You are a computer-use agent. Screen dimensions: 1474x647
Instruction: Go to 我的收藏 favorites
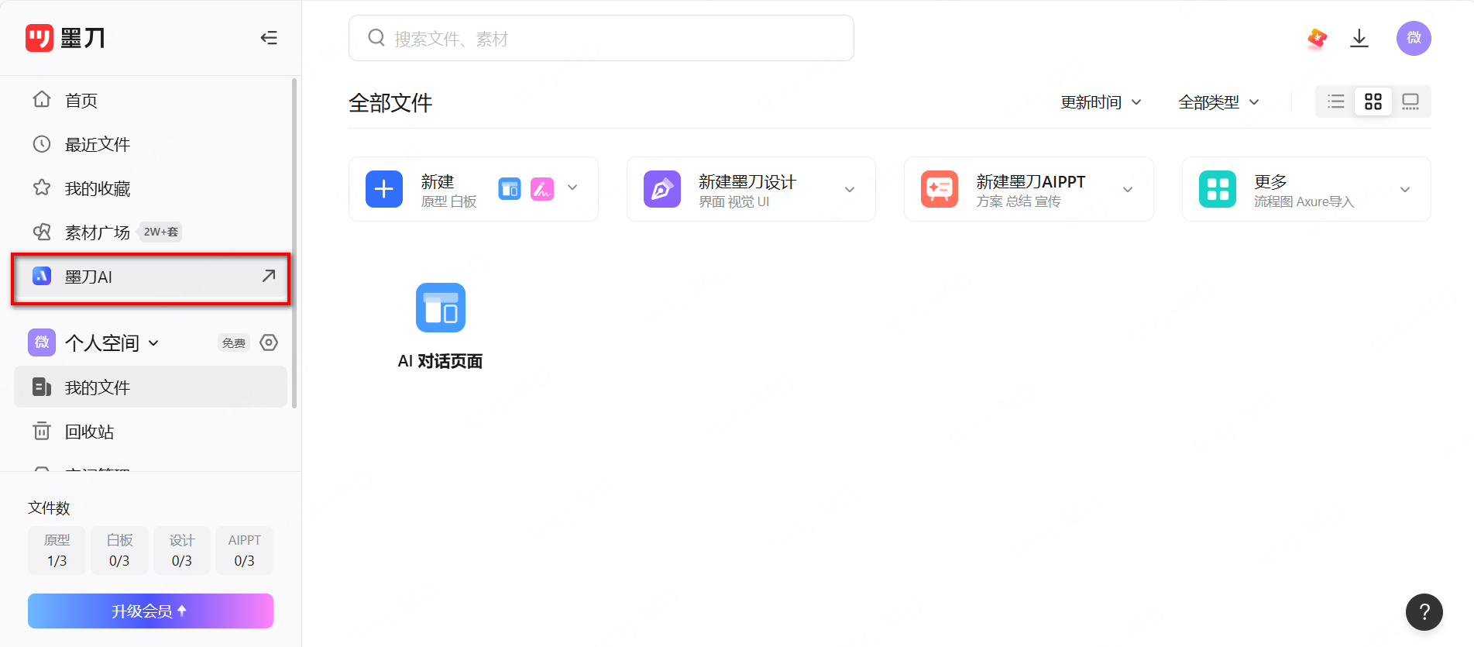click(150, 188)
